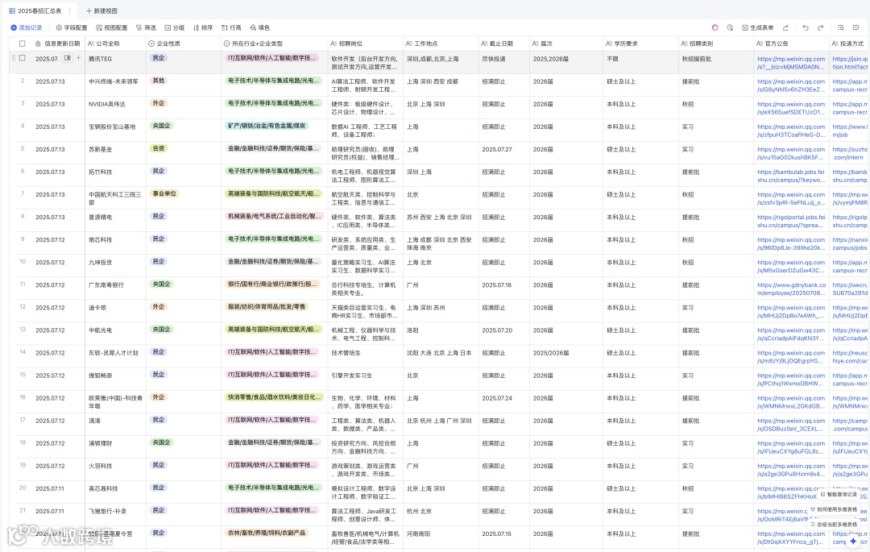Viewport: 870px width, 552px height.
Task: Toggle the select-all checkbox in table header
Action: (x=23, y=44)
